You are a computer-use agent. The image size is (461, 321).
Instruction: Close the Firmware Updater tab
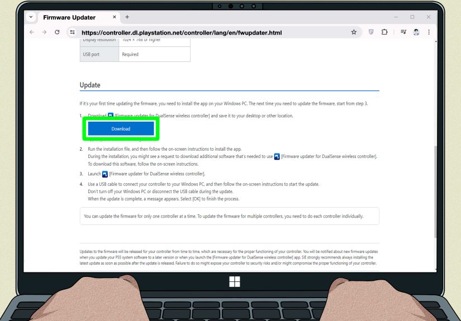(115, 17)
